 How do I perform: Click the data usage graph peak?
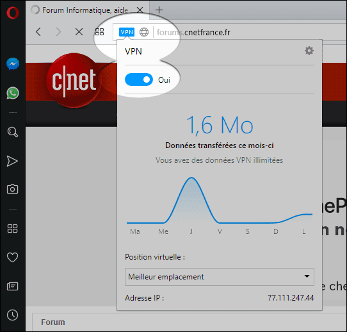pyautogui.click(x=191, y=178)
